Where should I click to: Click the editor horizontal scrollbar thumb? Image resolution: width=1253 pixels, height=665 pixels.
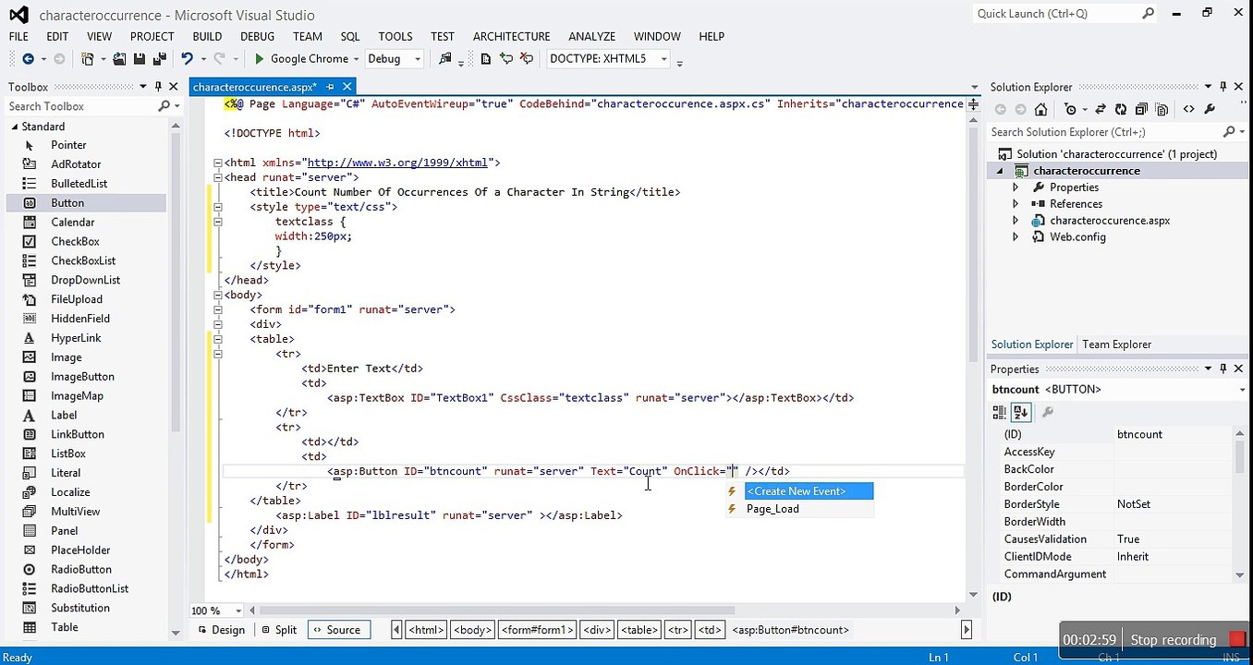pyautogui.click(x=497, y=611)
